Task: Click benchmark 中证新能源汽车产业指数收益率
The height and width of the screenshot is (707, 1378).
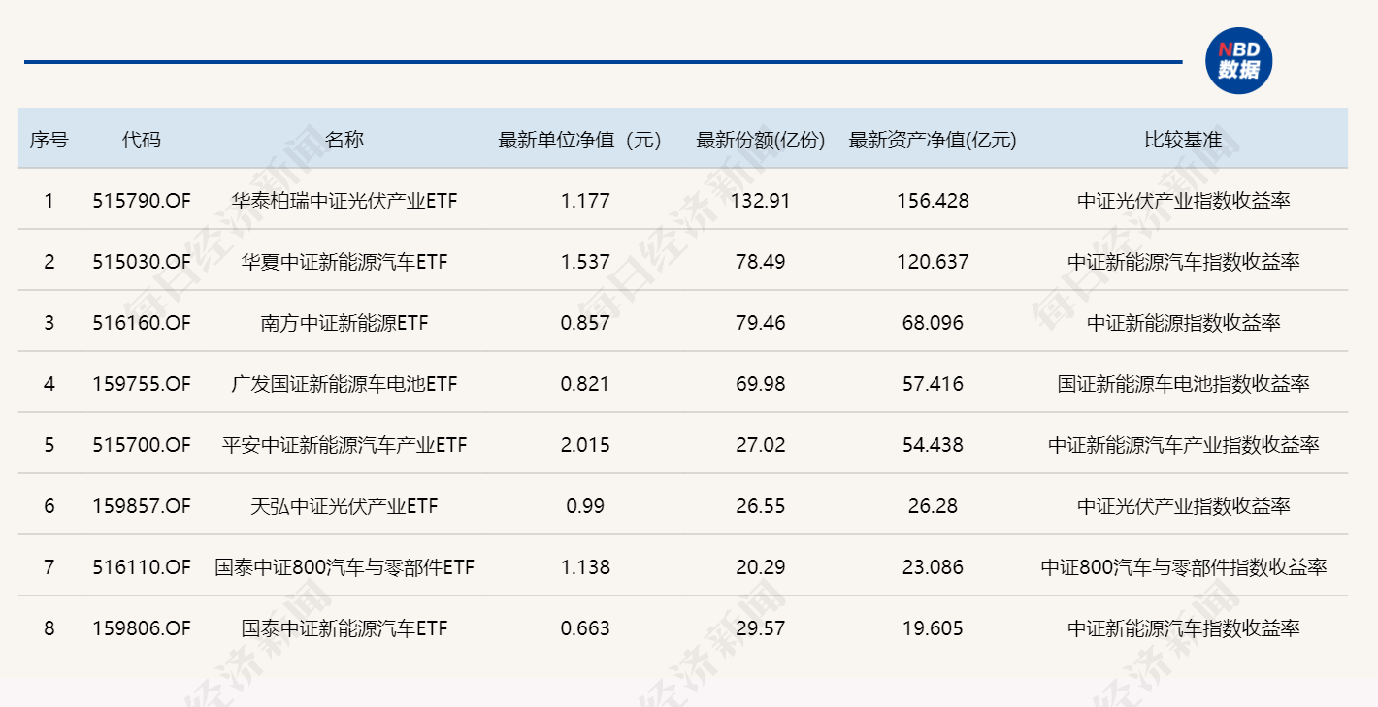Action: click(x=1183, y=445)
